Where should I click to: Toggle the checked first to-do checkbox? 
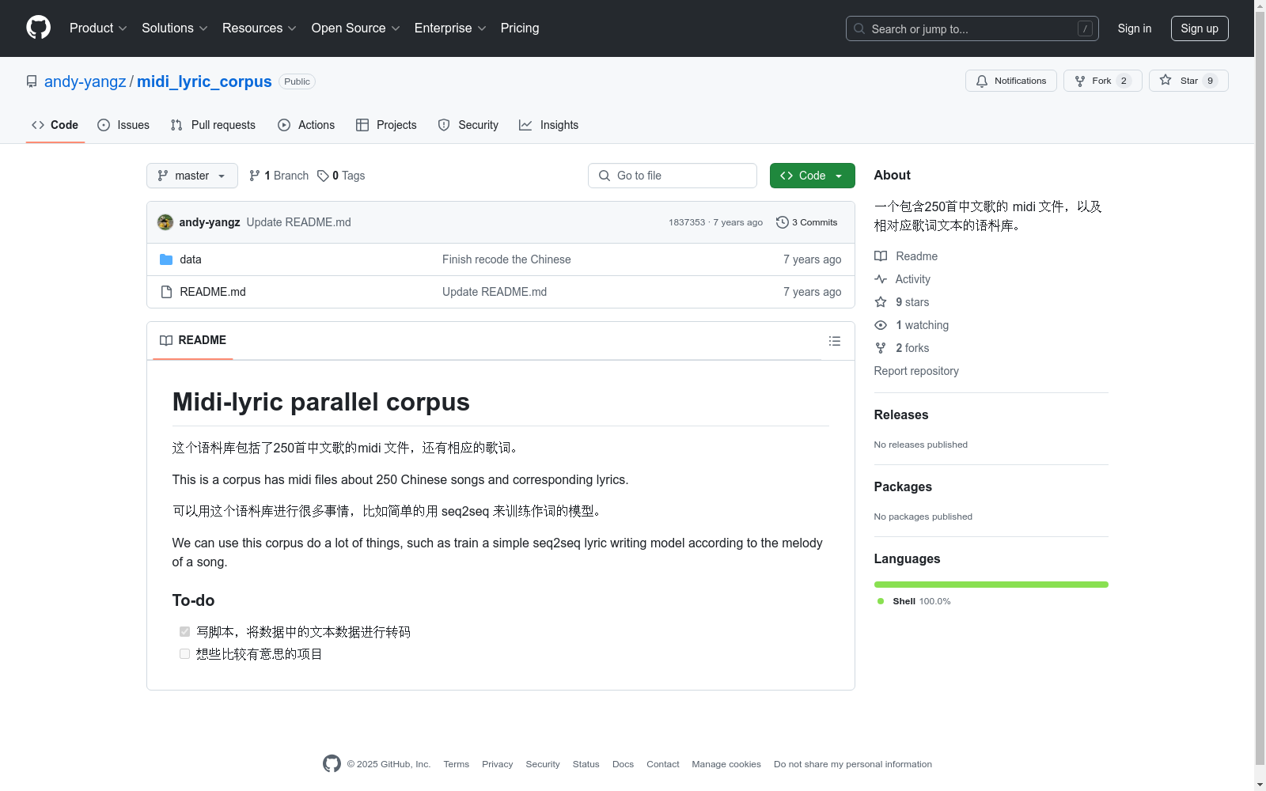(x=184, y=632)
